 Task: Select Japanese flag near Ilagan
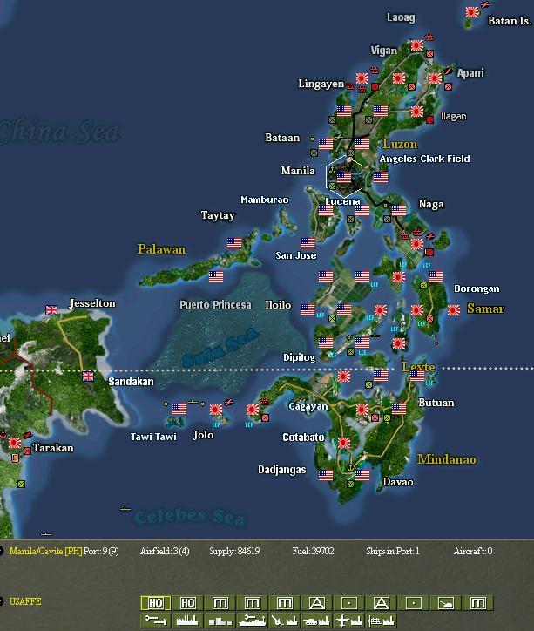pyautogui.click(x=417, y=111)
